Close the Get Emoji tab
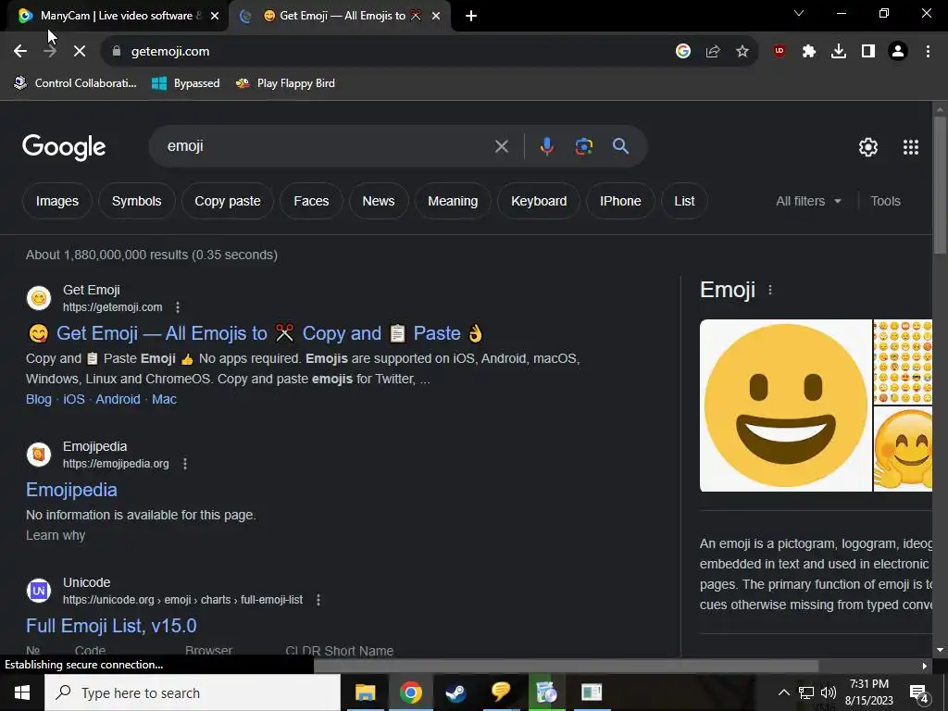 [436, 16]
